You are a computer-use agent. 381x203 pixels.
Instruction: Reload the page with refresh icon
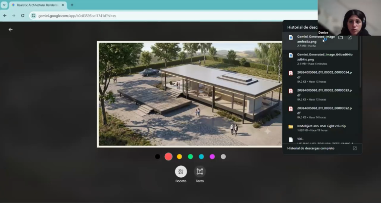tap(23, 15)
